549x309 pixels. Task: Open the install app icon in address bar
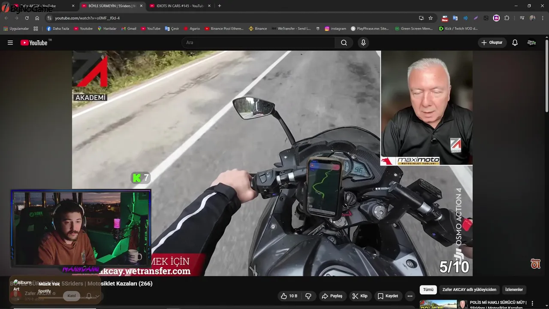pos(421,18)
